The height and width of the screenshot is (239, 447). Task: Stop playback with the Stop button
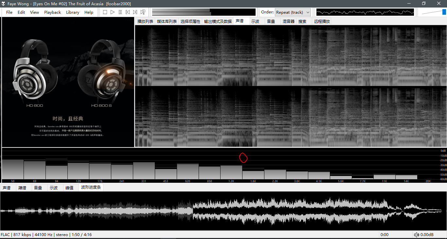(105, 12)
